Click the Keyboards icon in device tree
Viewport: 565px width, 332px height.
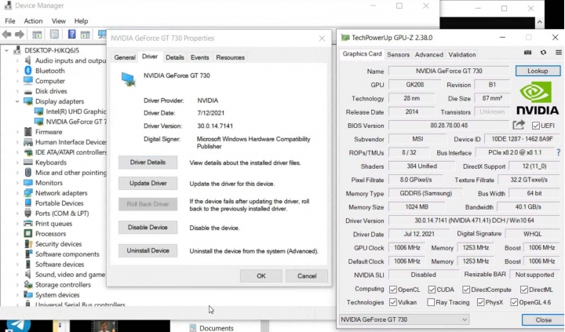click(28, 162)
